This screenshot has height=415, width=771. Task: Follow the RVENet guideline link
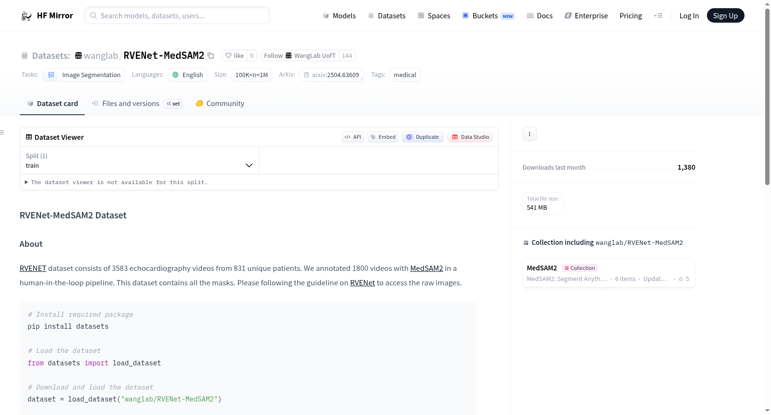click(x=362, y=283)
